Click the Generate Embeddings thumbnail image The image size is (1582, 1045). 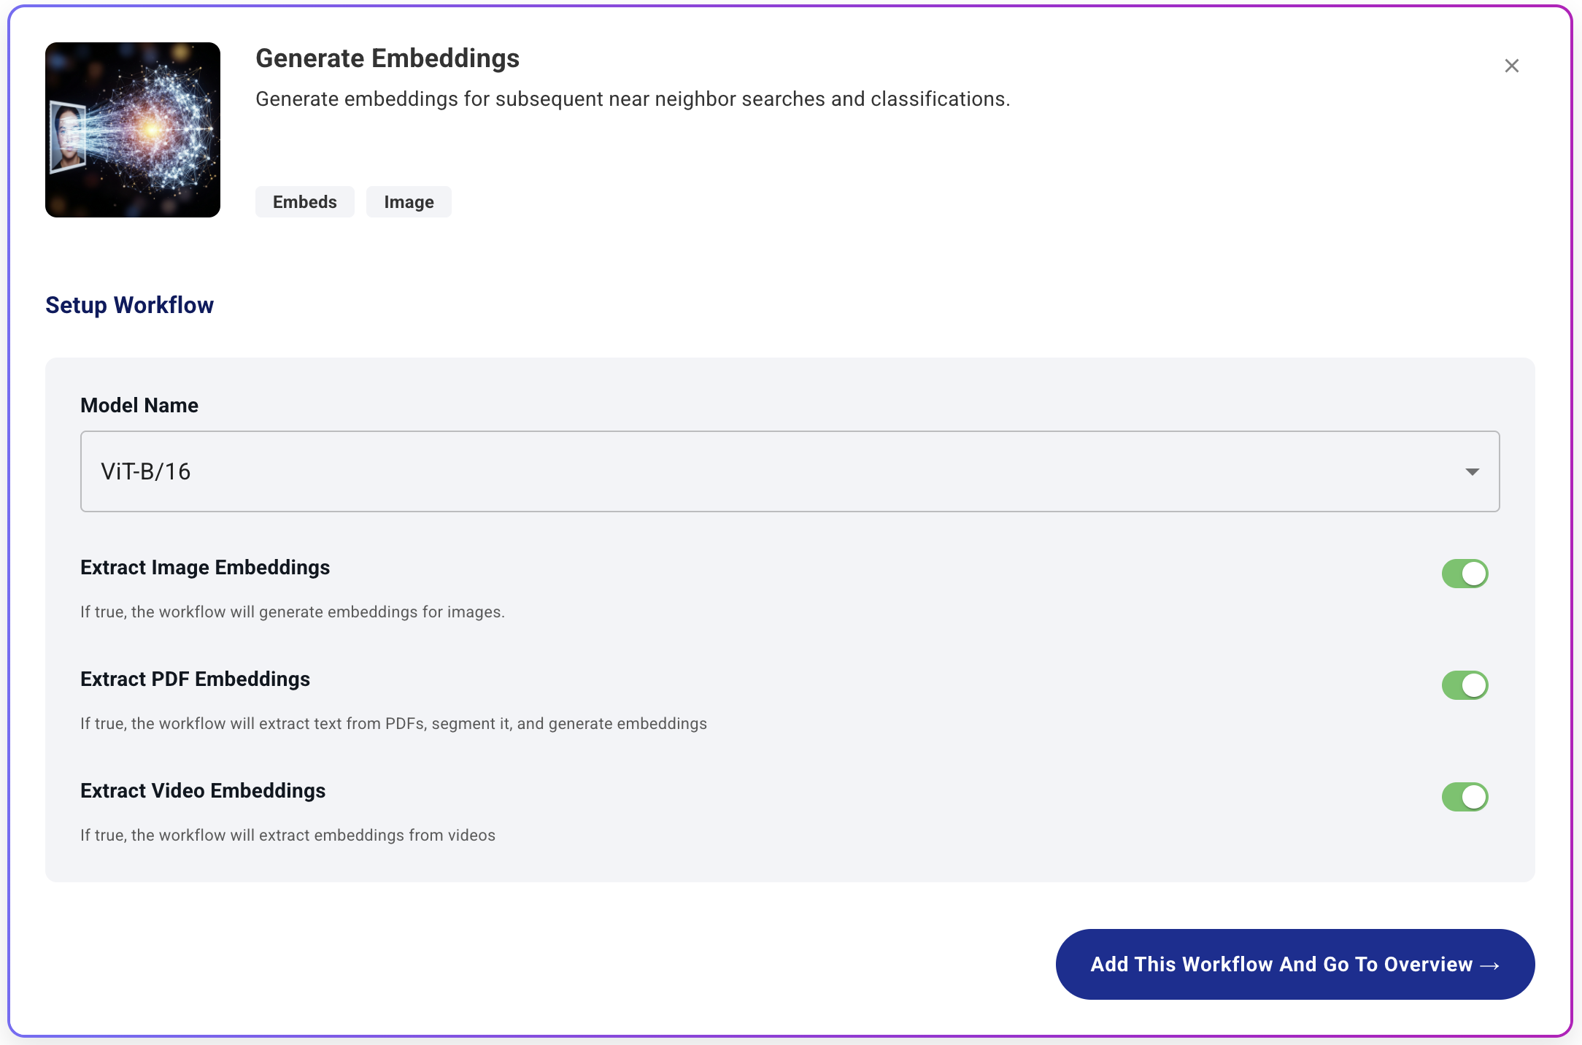point(133,130)
